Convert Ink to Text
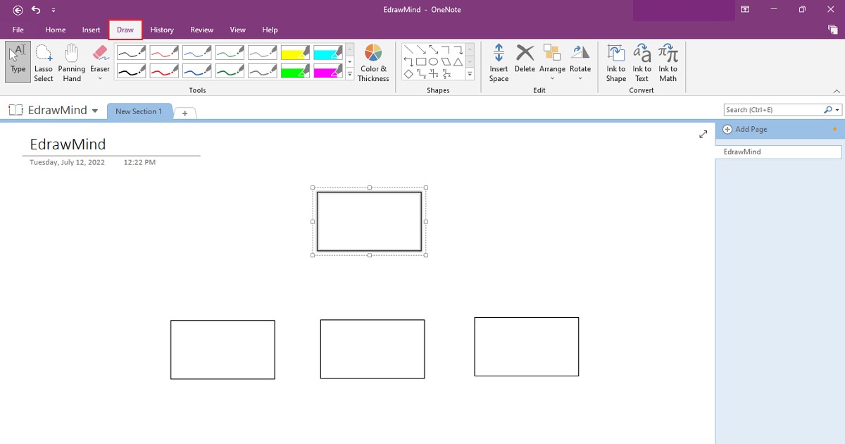 coord(642,62)
